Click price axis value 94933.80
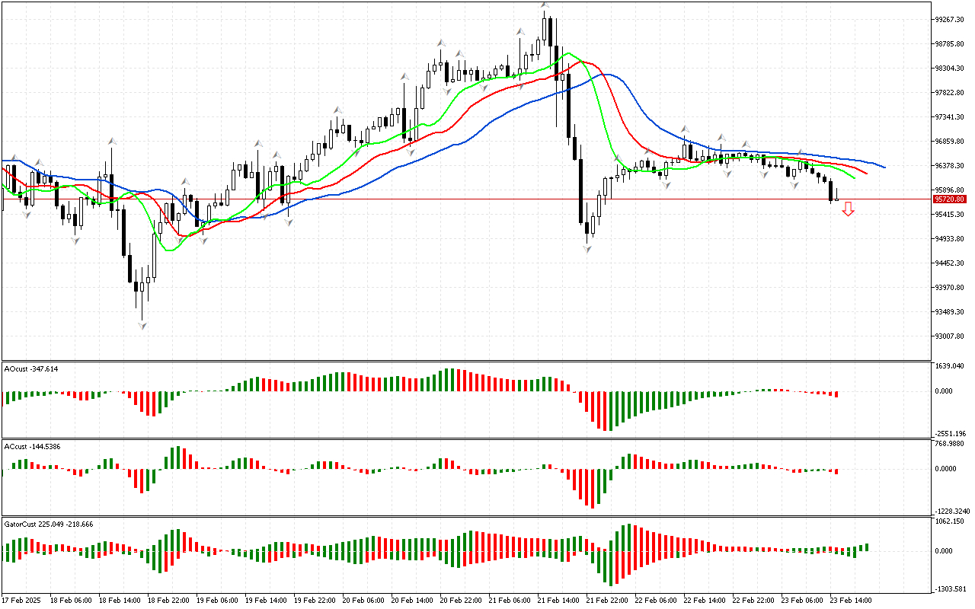The height and width of the screenshot is (609, 975). pos(950,239)
